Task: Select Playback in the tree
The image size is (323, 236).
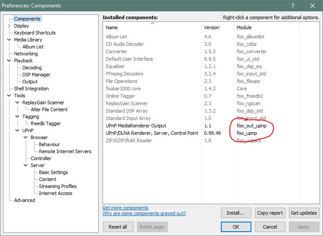Action: [23, 61]
